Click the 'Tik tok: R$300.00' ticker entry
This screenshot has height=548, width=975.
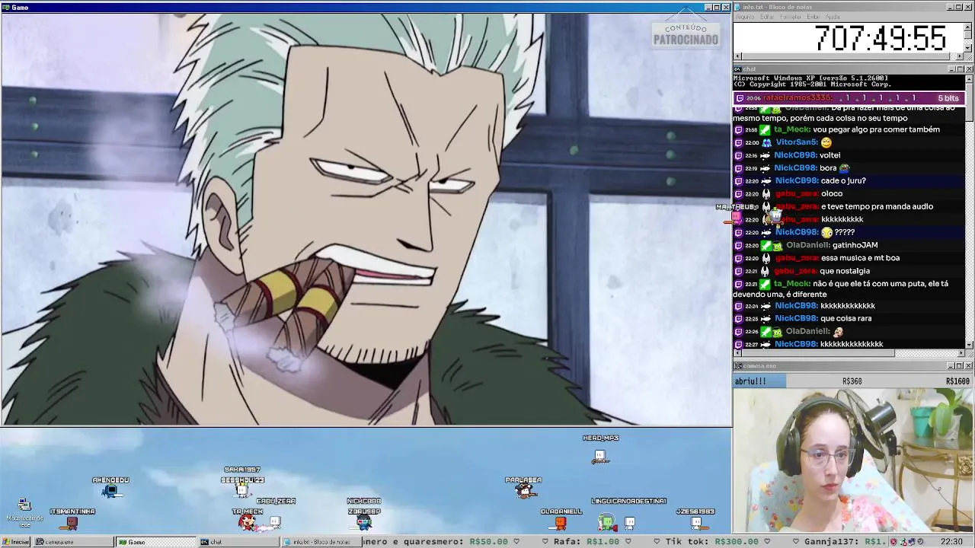(x=712, y=542)
